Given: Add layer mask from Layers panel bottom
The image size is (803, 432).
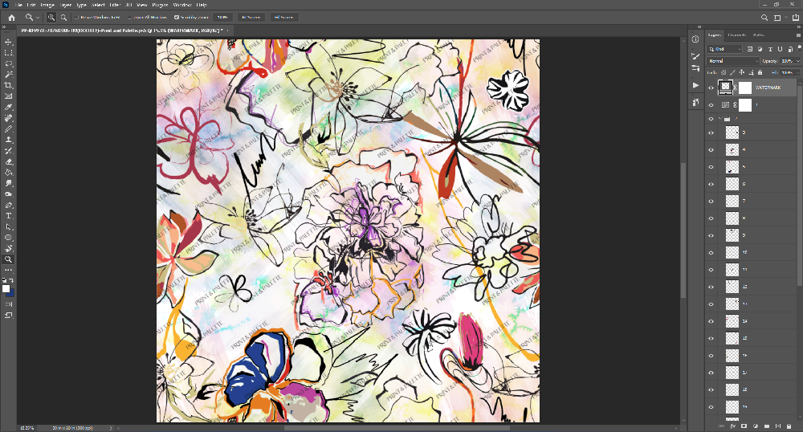Looking at the screenshot, I should tap(744, 426).
